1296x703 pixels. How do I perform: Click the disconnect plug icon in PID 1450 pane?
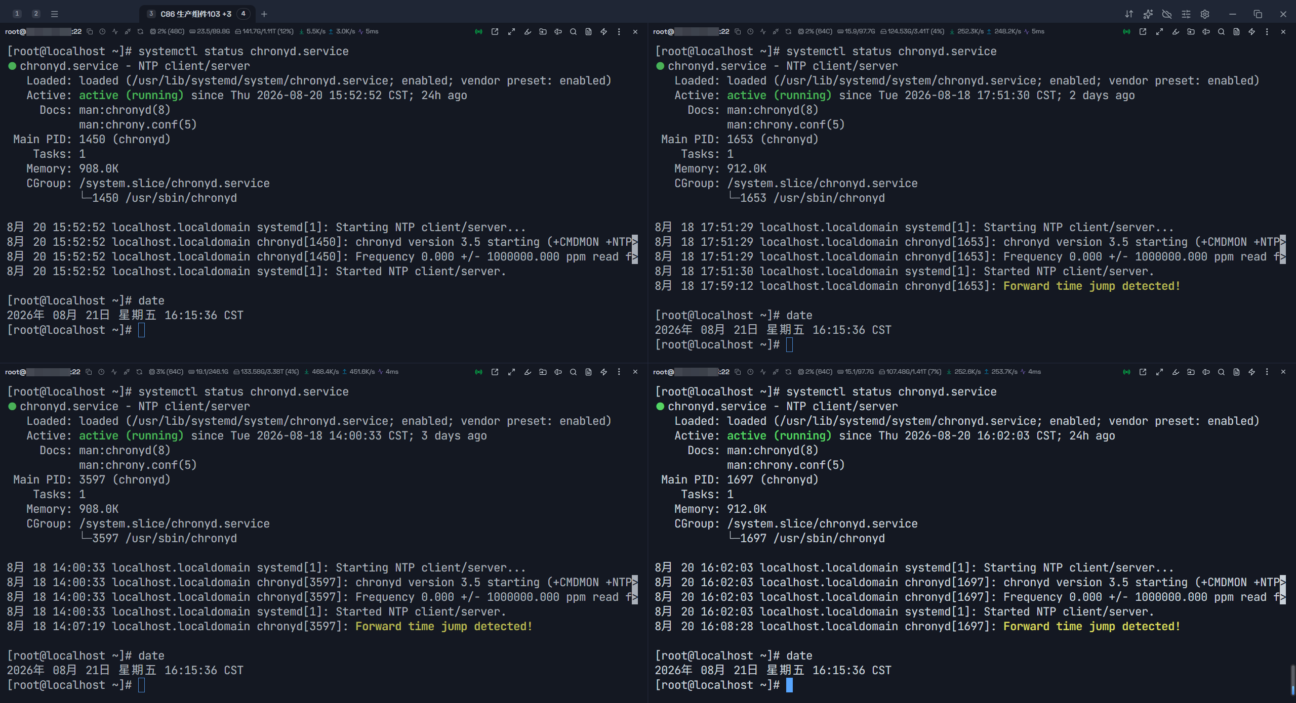pyautogui.click(x=128, y=31)
